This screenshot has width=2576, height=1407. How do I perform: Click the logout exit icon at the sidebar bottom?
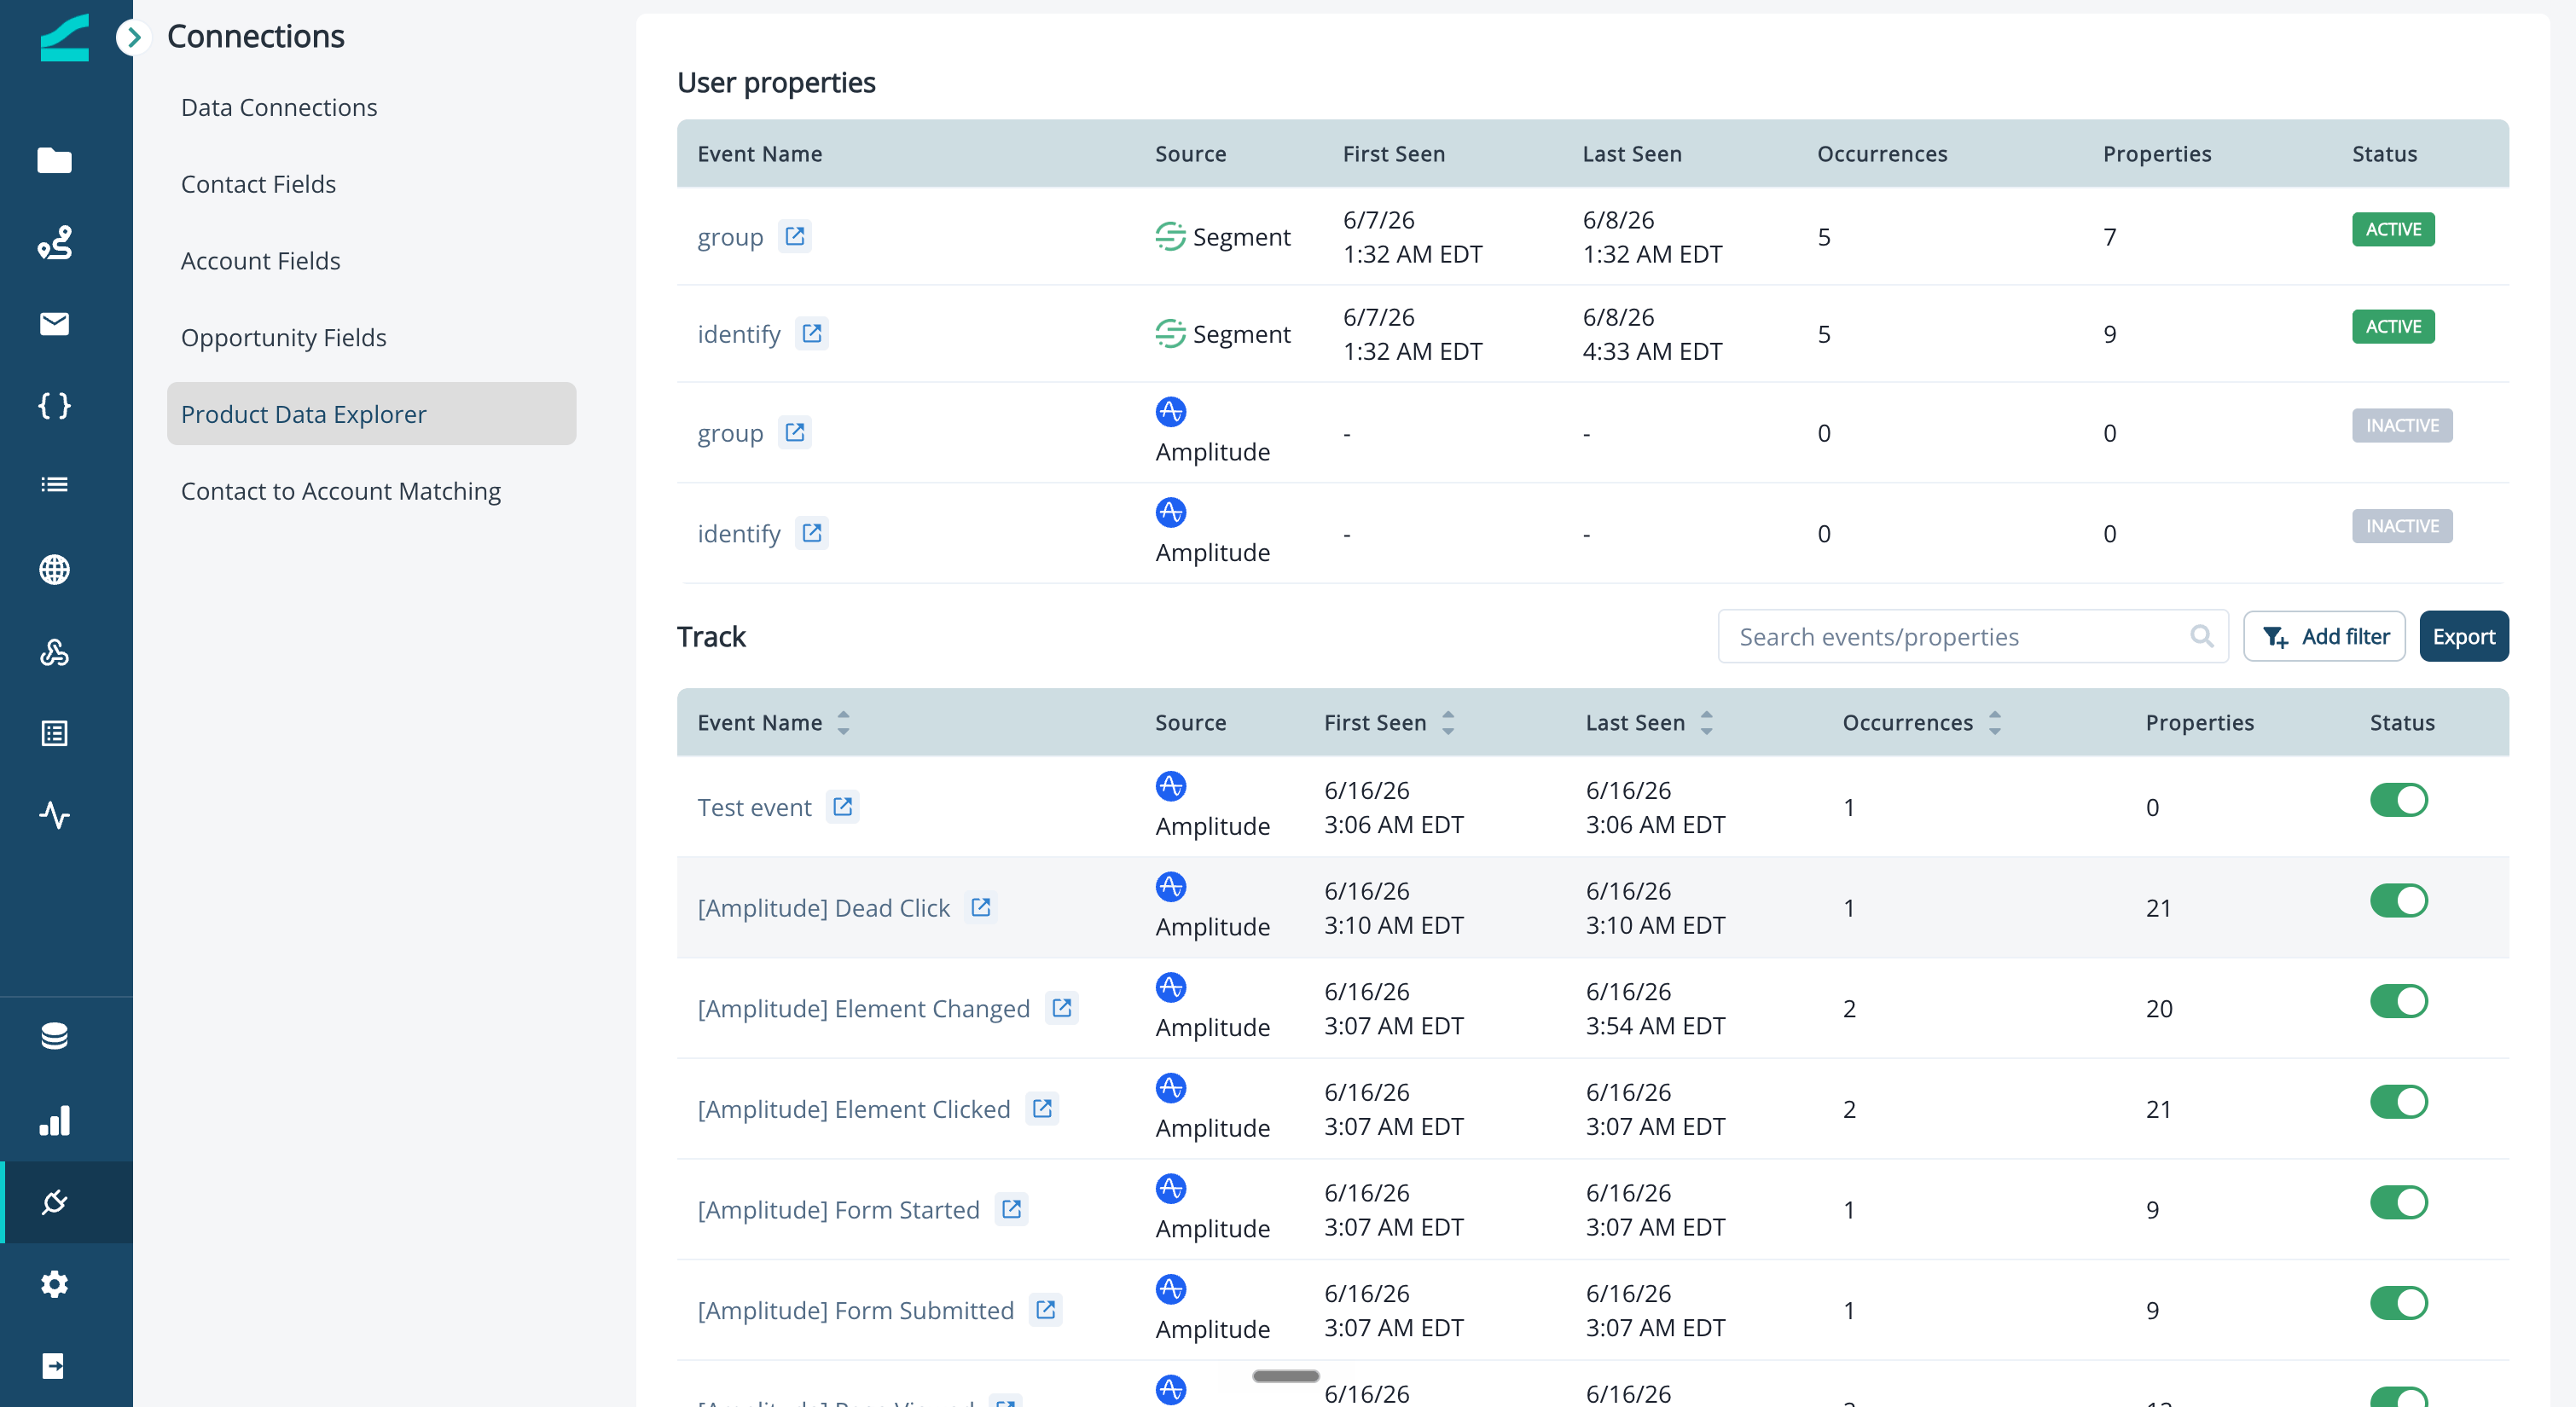pyautogui.click(x=54, y=1366)
